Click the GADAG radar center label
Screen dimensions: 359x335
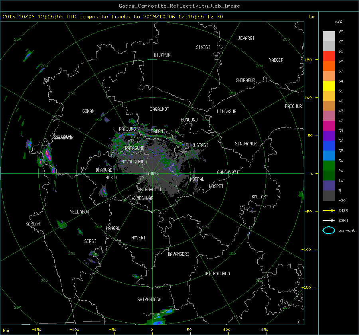click(x=152, y=174)
